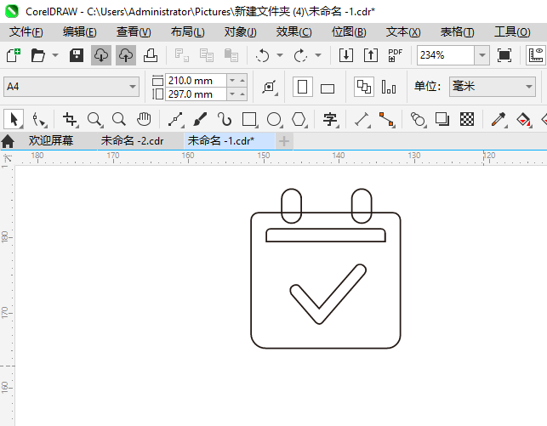Image resolution: width=547 pixels, height=426 pixels.
Task: Select the Freehand line tool
Action: (176, 120)
